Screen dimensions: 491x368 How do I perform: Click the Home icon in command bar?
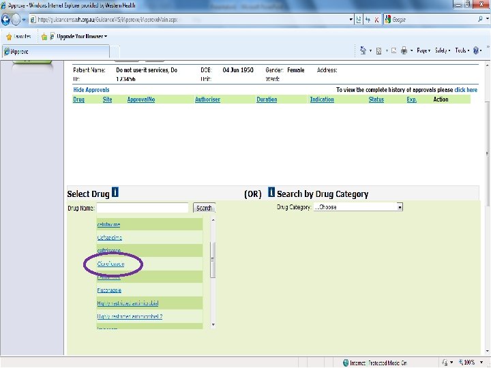pyautogui.click(x=363, y=50)
